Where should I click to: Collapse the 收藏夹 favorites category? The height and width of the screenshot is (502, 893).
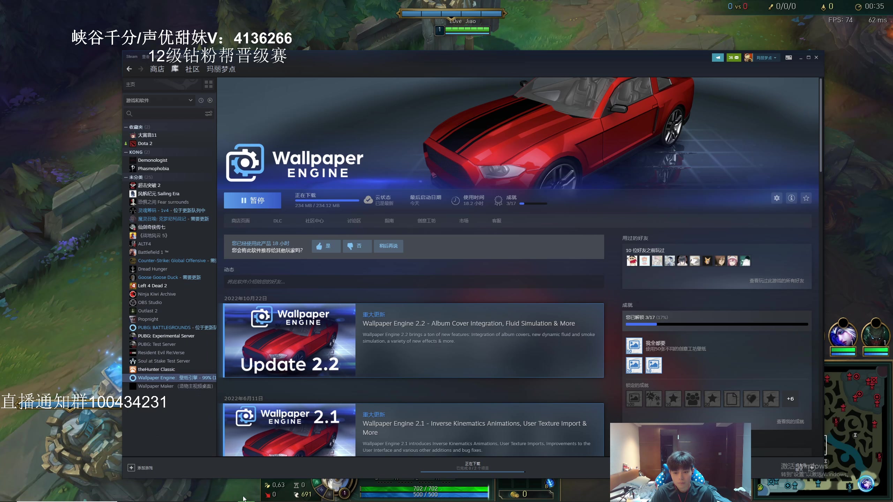click(126, 127)
